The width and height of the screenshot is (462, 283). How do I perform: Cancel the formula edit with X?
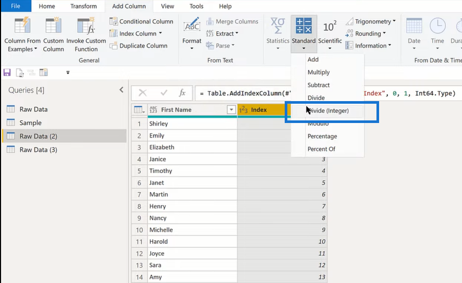click(x=142, y=93)
